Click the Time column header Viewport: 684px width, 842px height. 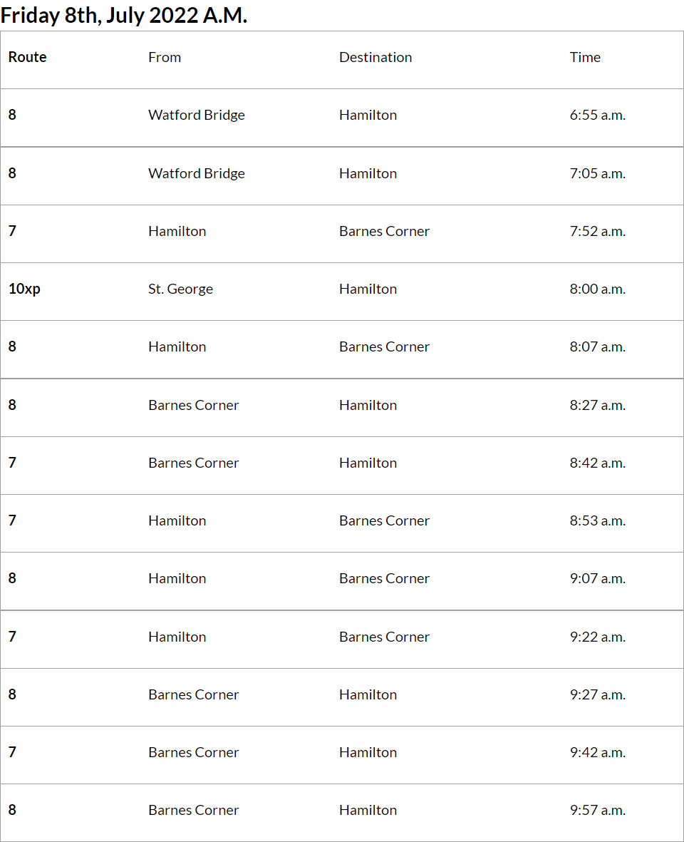(585, 58)
